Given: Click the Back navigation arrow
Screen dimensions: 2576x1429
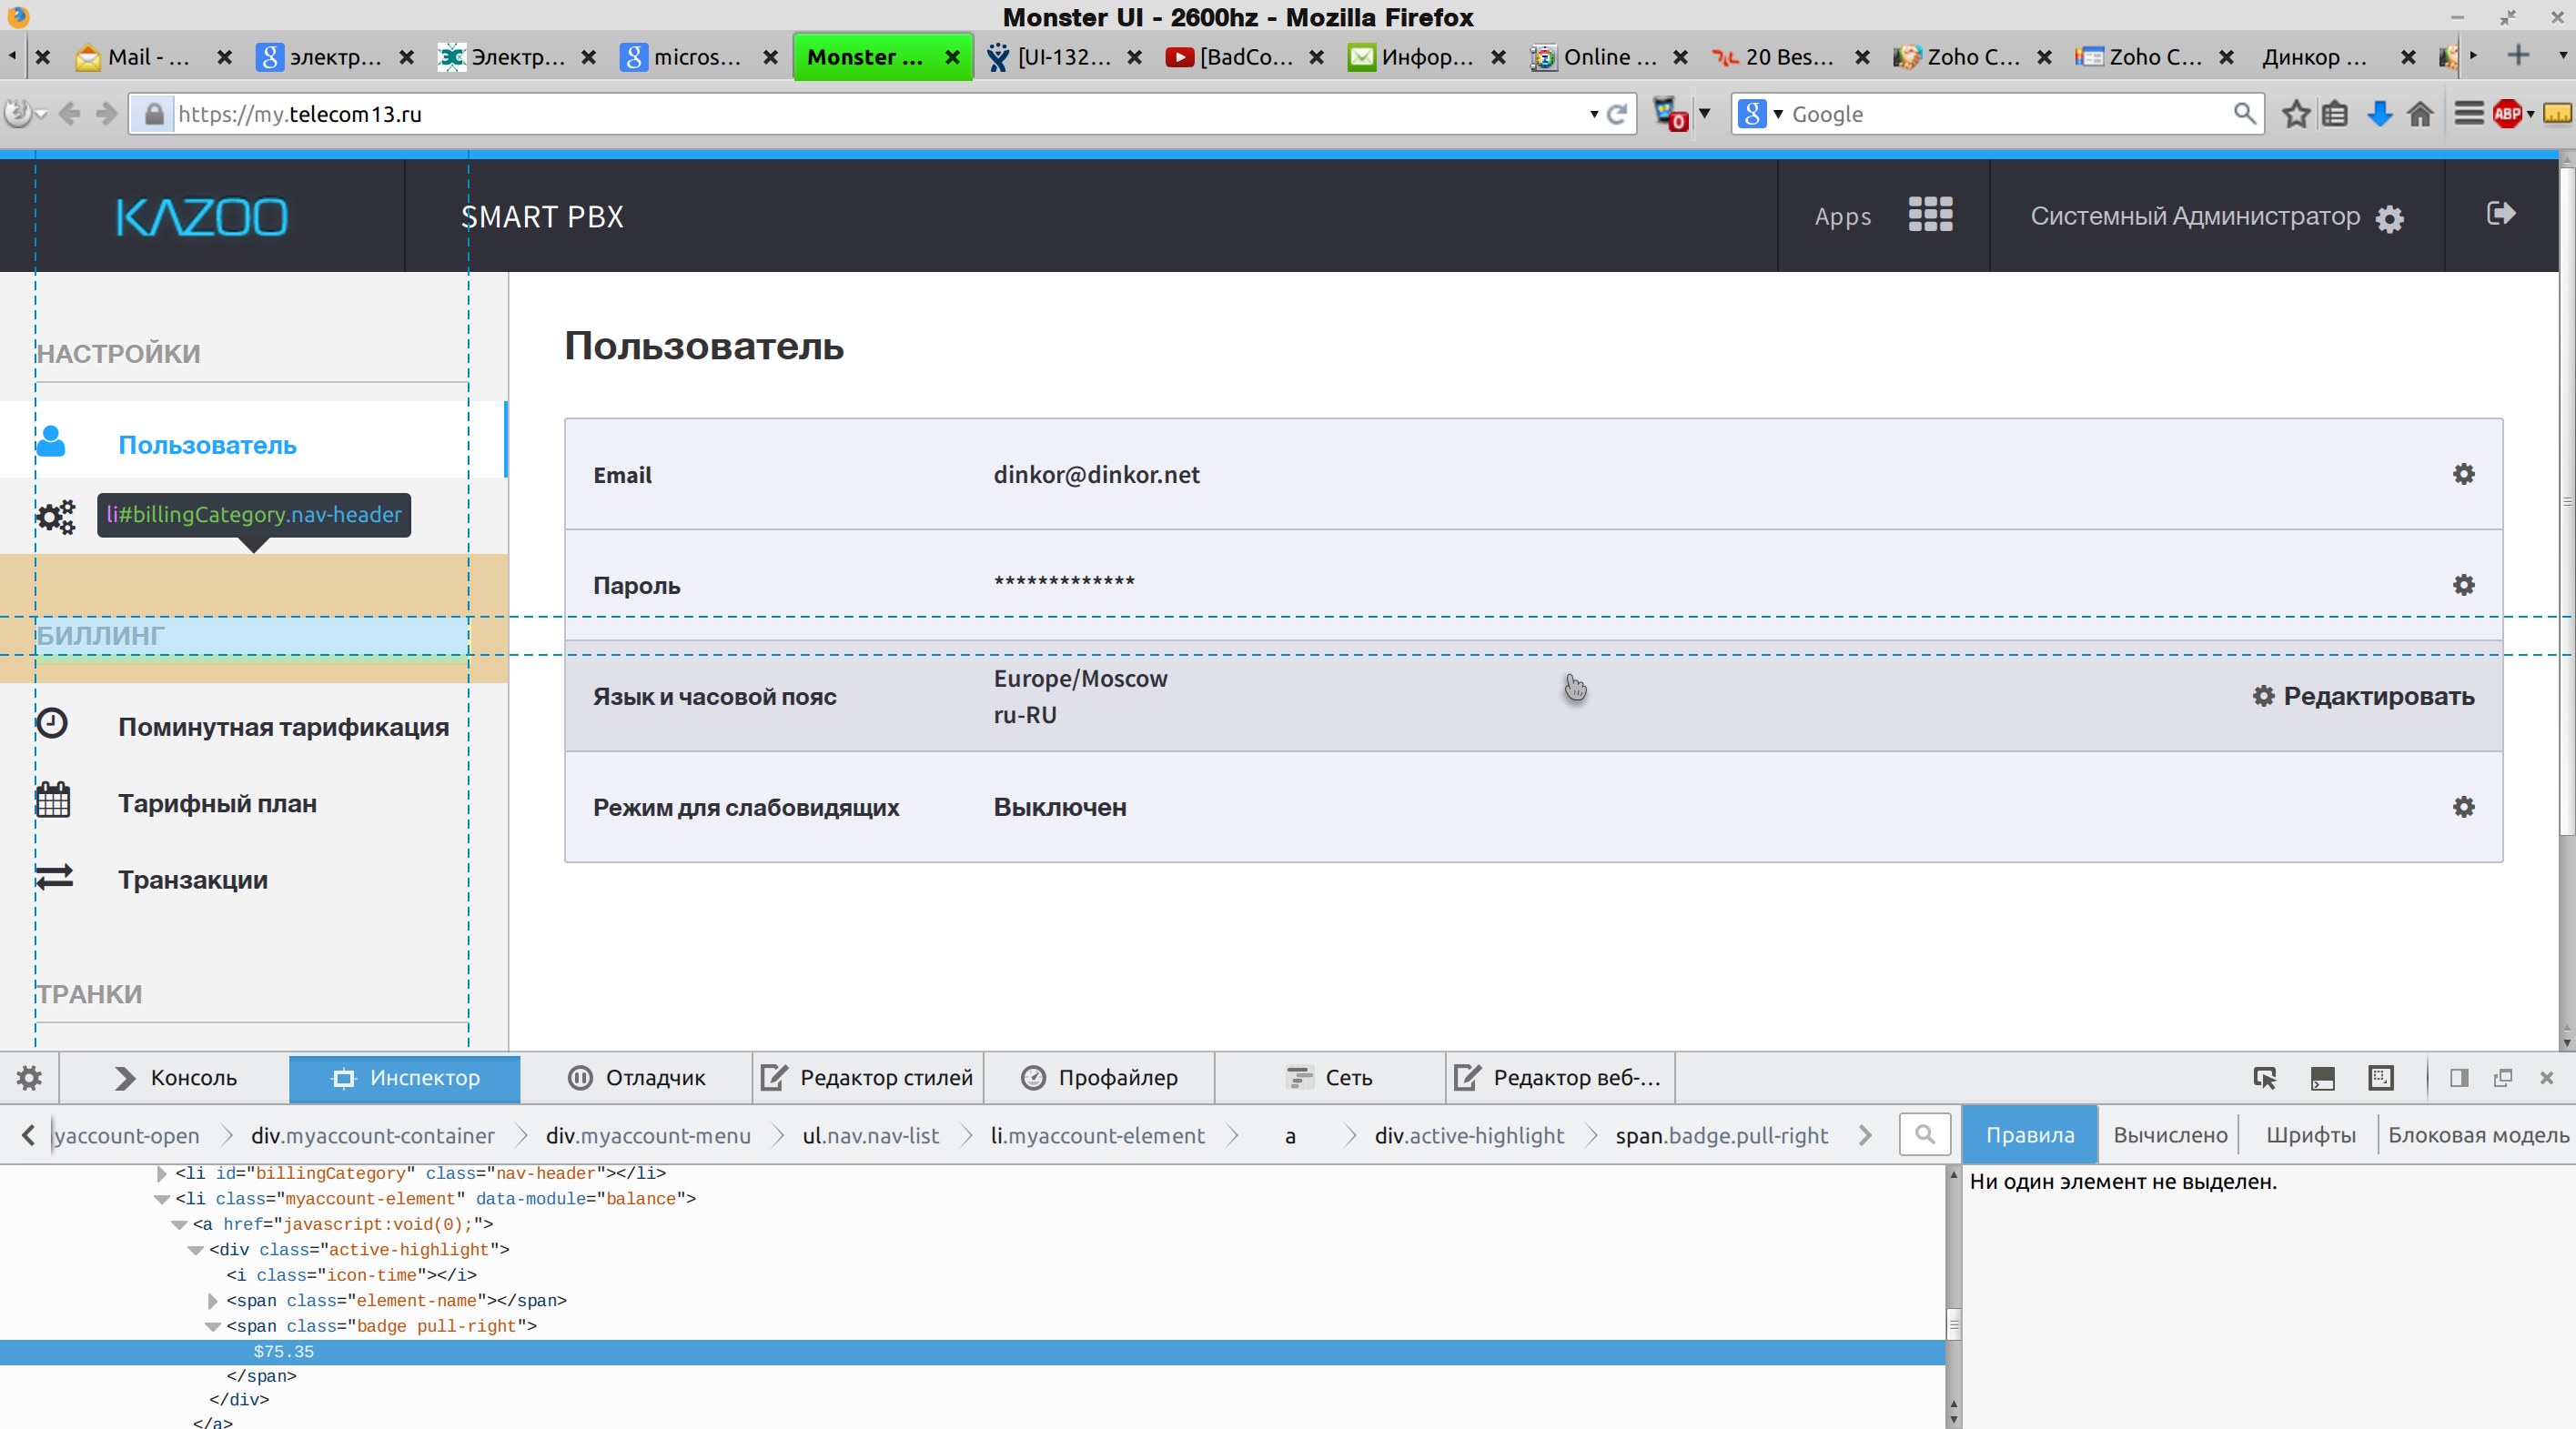Looking at the screenshot, I should click(x=69, y=114).
